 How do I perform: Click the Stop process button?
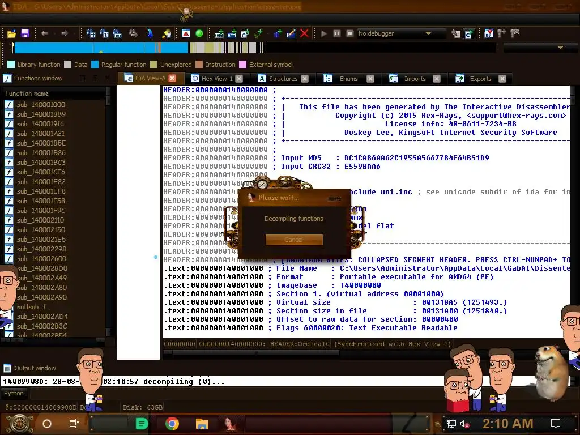[349, 33]
